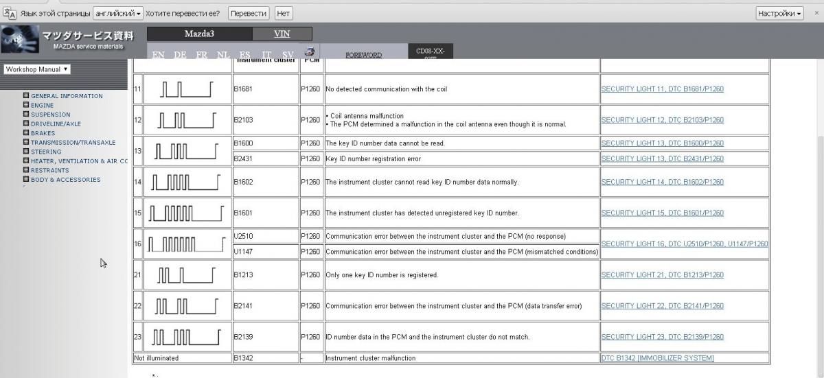The width and height of the screenshot is (824, 378).
Task: Open the Настройки settings dropdown
Action: pos(779,13)
